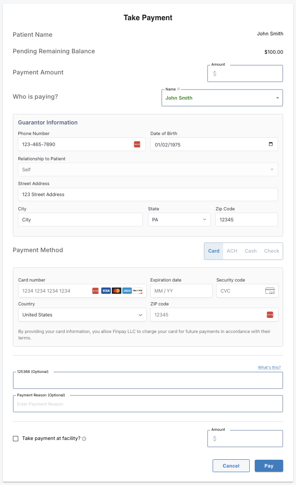Click the Discover card logo
Viewport: 296px width, 485px height.
coord(137,291)
